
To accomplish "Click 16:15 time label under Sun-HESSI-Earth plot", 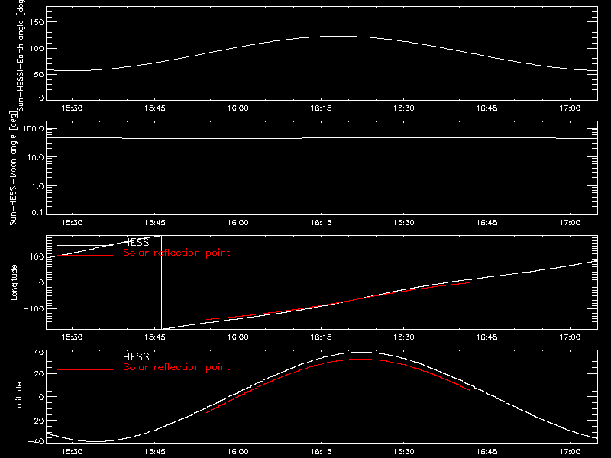I will click(321, 108).
